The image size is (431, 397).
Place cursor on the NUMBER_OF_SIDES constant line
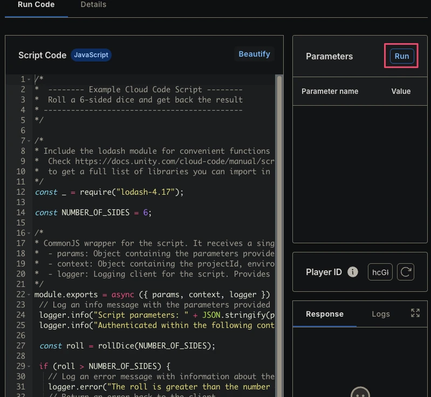pos(93,213)
